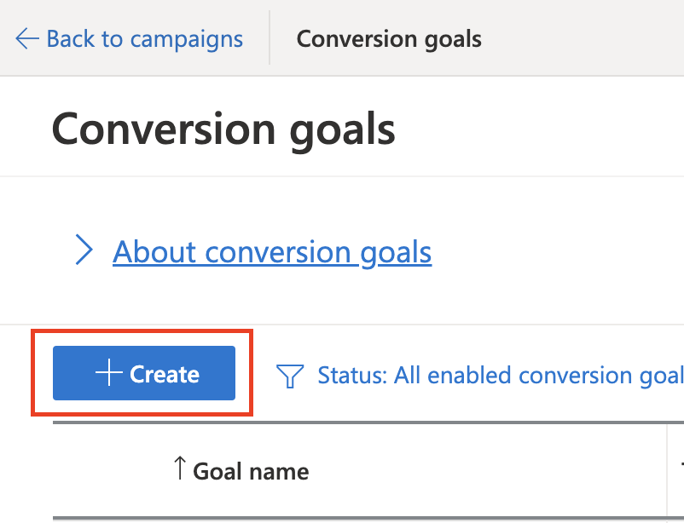Click the word Status in the filter label

352,376
